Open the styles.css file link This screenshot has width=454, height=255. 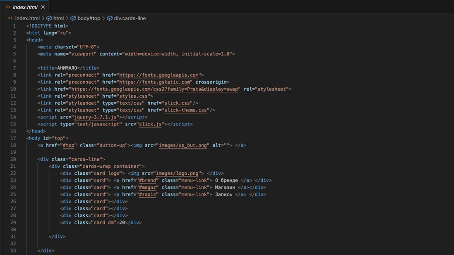(133, 96)
